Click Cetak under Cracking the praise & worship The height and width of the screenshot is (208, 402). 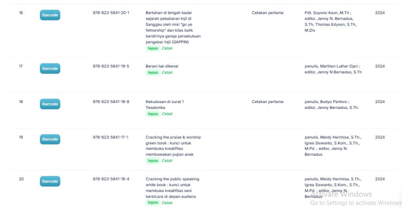[167, 161]
